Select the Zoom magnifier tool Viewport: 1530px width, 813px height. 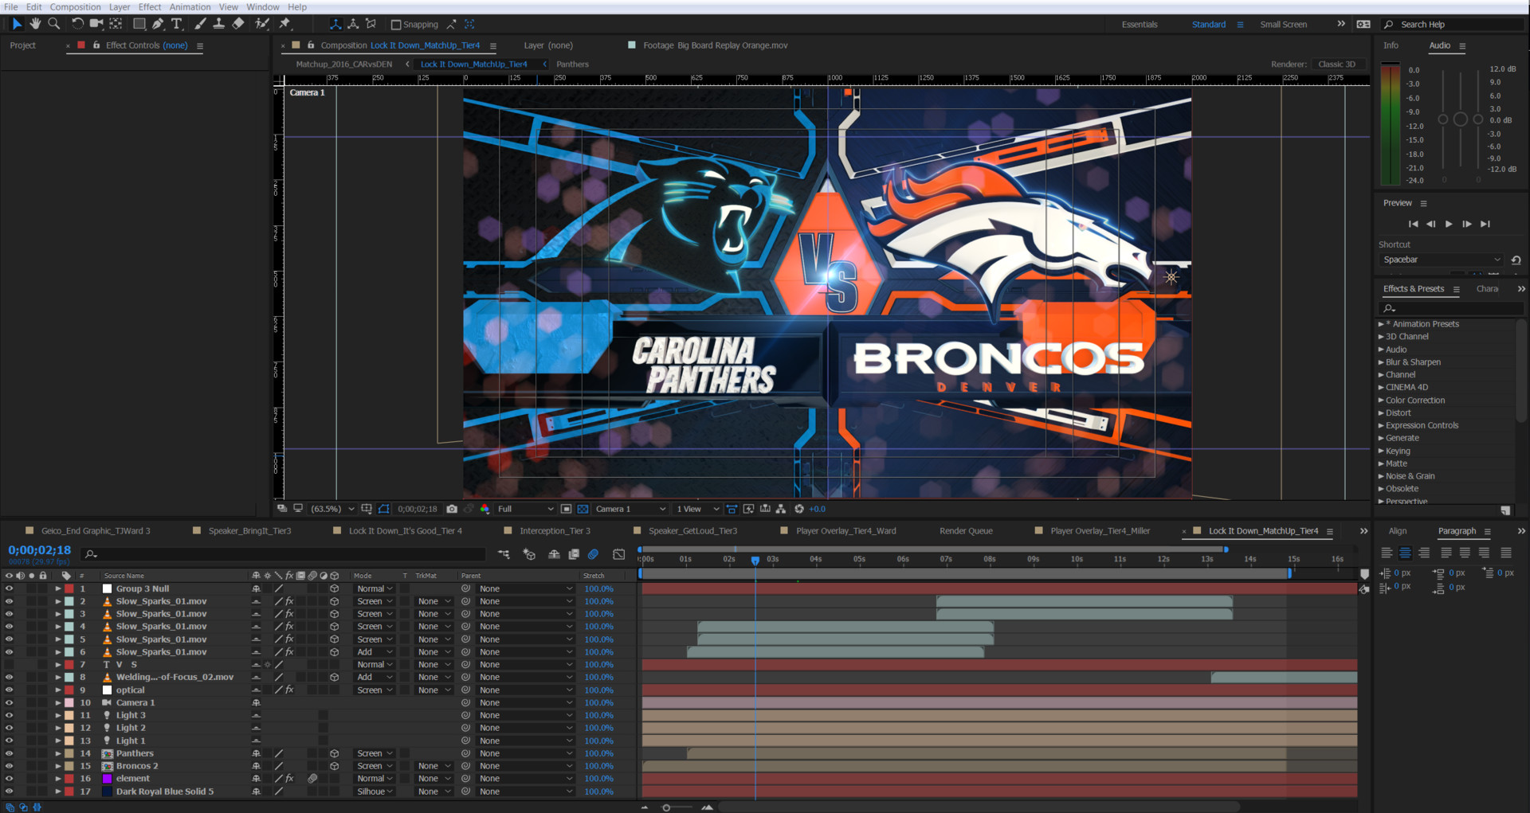click(54, 24)
